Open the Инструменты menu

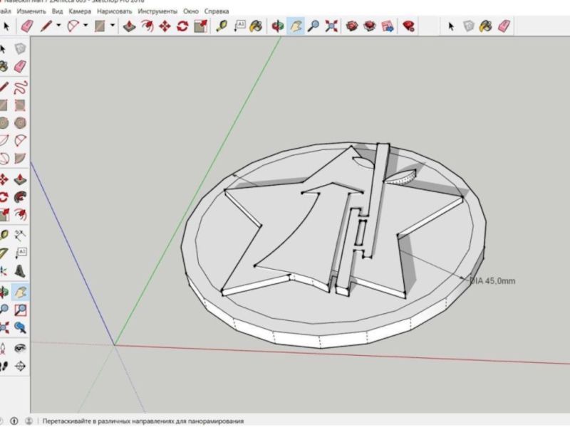click(158, 12)
